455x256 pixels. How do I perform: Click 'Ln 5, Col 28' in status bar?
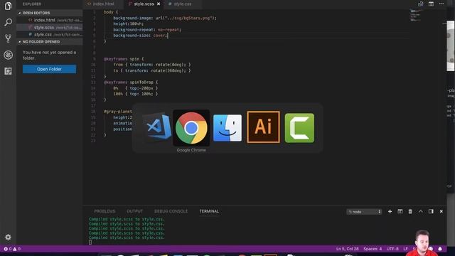(x=348, y=249)
